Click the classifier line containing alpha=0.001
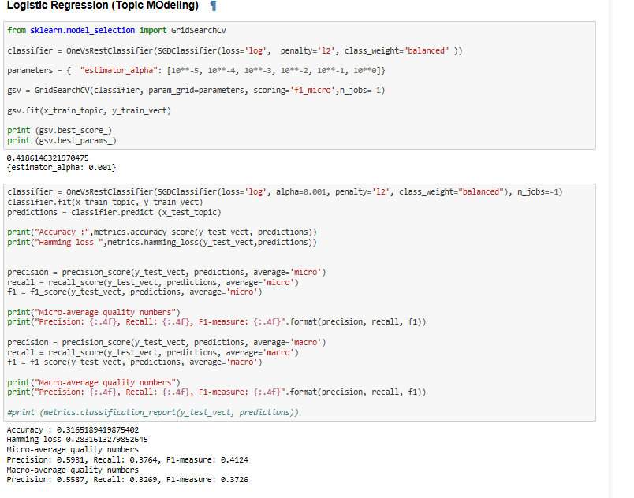This screenshot has height=498, width=634. [x=285, y=191]
